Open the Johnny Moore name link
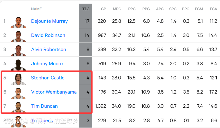The image size is (220, 128). pyautogui.click(x=47, y=64)
